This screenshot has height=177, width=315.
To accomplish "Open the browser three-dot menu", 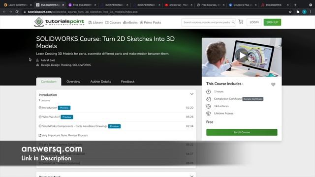I will tap(311, 12).
